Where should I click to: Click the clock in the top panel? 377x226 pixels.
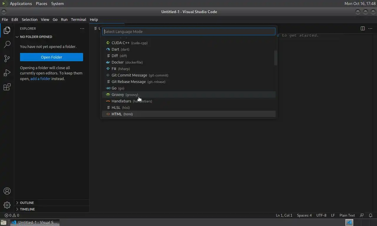click(360, 4)
